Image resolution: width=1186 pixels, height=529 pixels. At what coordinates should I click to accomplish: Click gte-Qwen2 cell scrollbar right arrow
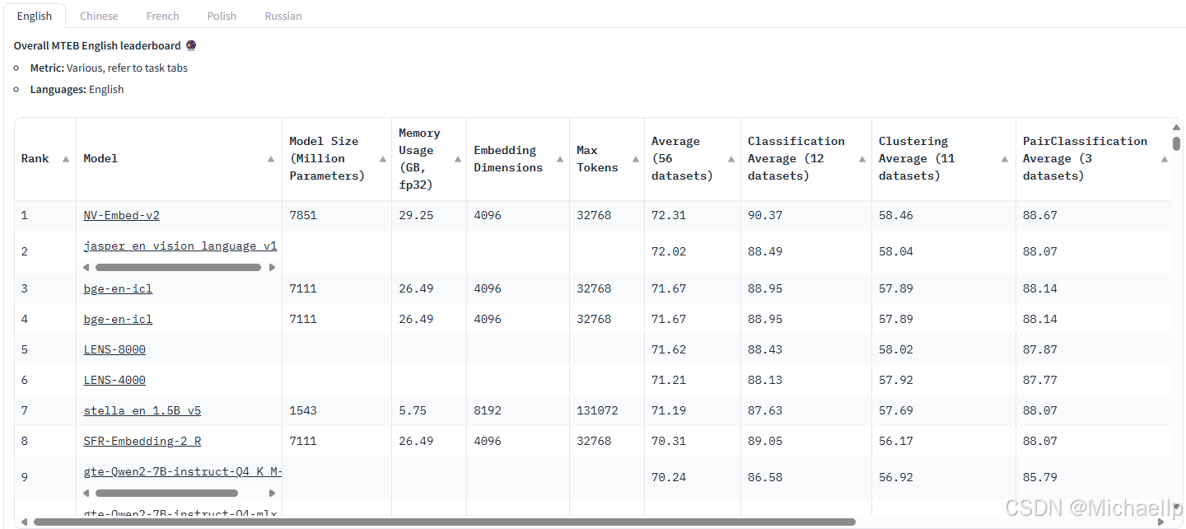(x=273, y=493)
